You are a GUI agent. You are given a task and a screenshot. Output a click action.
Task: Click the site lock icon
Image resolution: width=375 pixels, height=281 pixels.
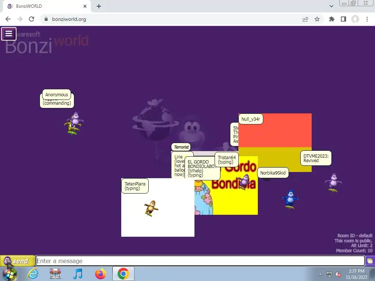[x=46, y=19]
